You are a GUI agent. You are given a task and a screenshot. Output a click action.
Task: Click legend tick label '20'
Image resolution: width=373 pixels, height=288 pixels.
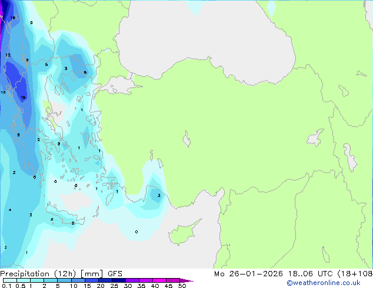[101, 286]
